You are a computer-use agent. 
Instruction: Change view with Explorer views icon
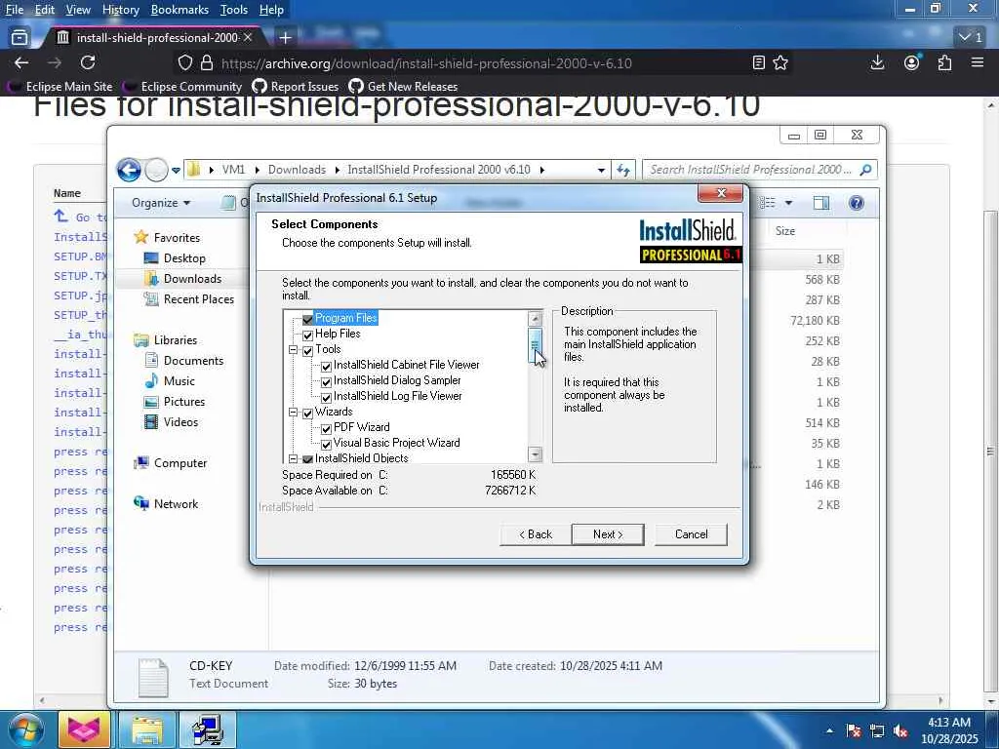(x=768, y=203)
